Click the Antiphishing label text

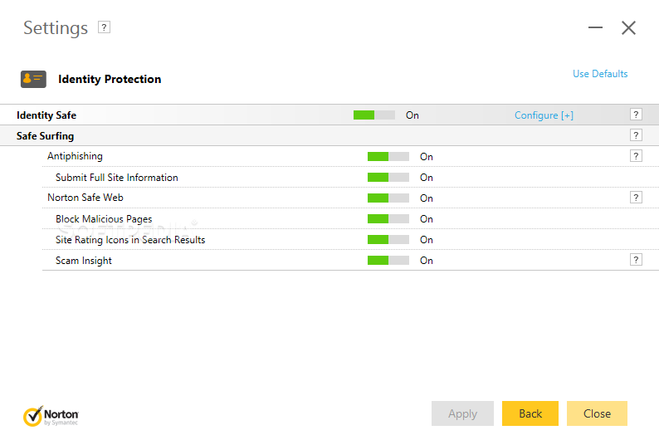(x=75, y=156)
